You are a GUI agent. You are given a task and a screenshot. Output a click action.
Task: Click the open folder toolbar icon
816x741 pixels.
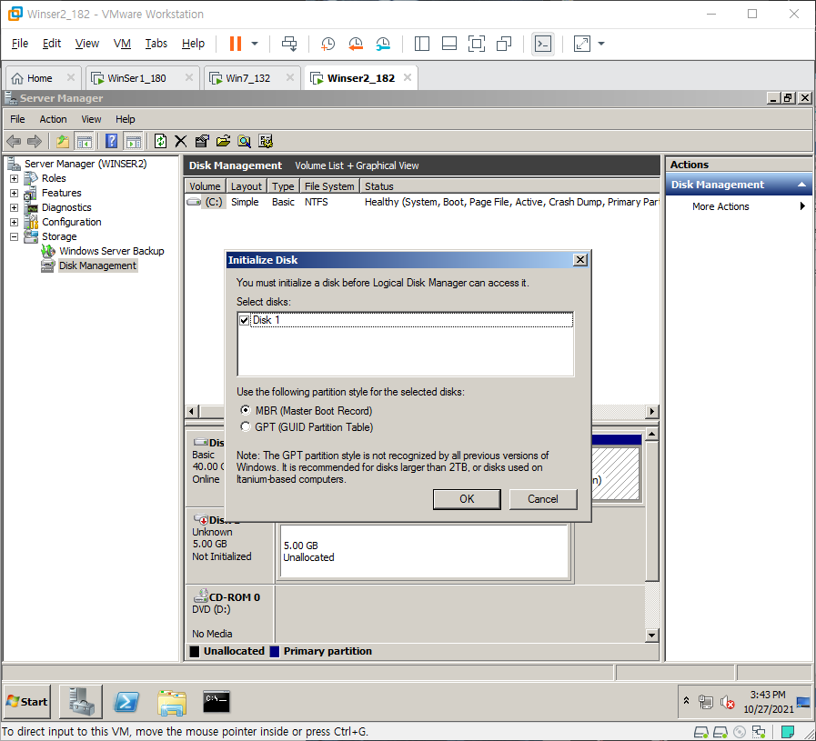(223, 141)
